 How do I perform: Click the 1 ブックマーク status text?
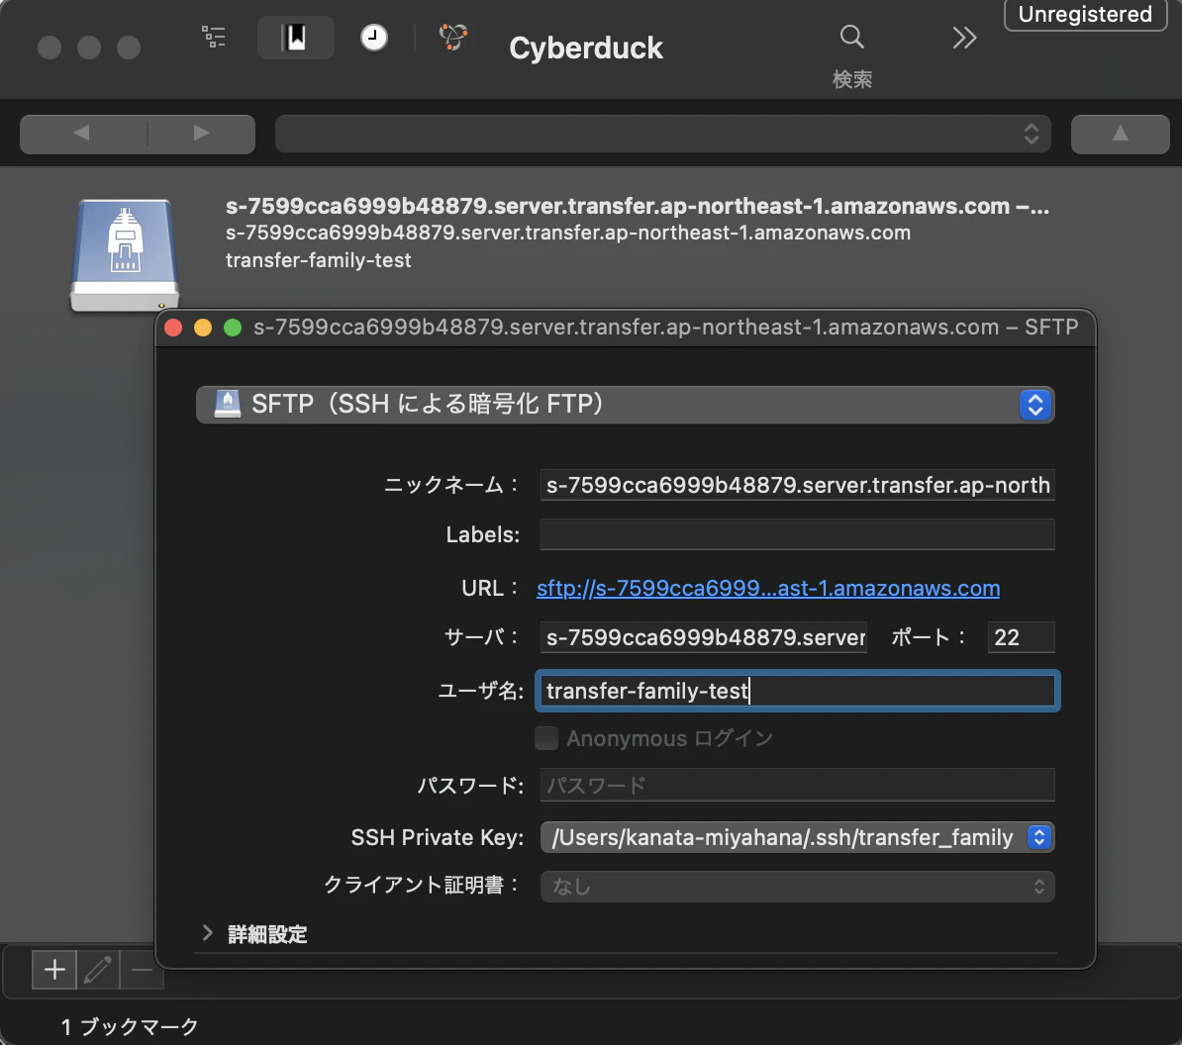click(130, 1027)
